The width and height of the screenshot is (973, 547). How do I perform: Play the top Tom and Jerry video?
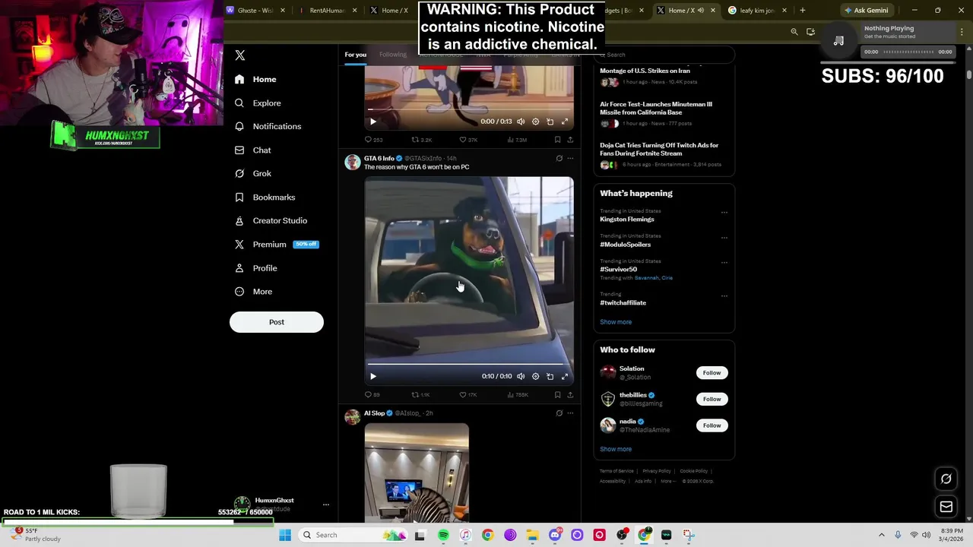373,122
